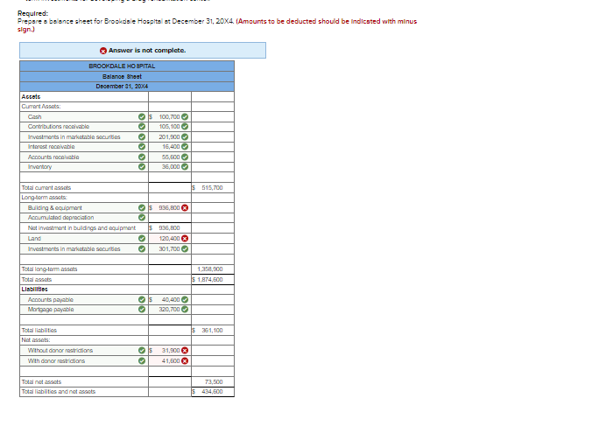The image size is (606, 426).
Task: Click the green check beside Land label
Action: [x=142, y=238]
